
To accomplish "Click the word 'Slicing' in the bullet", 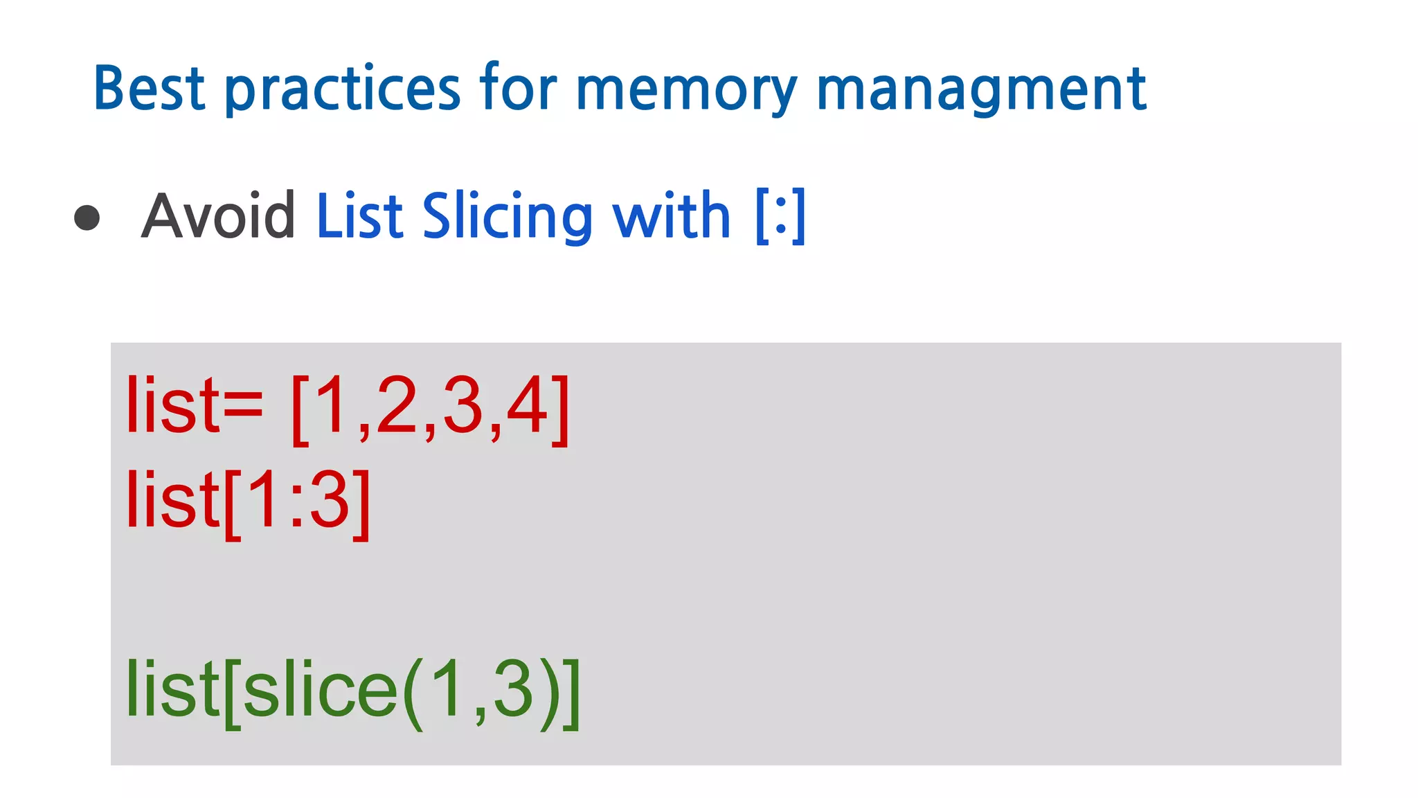I will coord(508,217).
